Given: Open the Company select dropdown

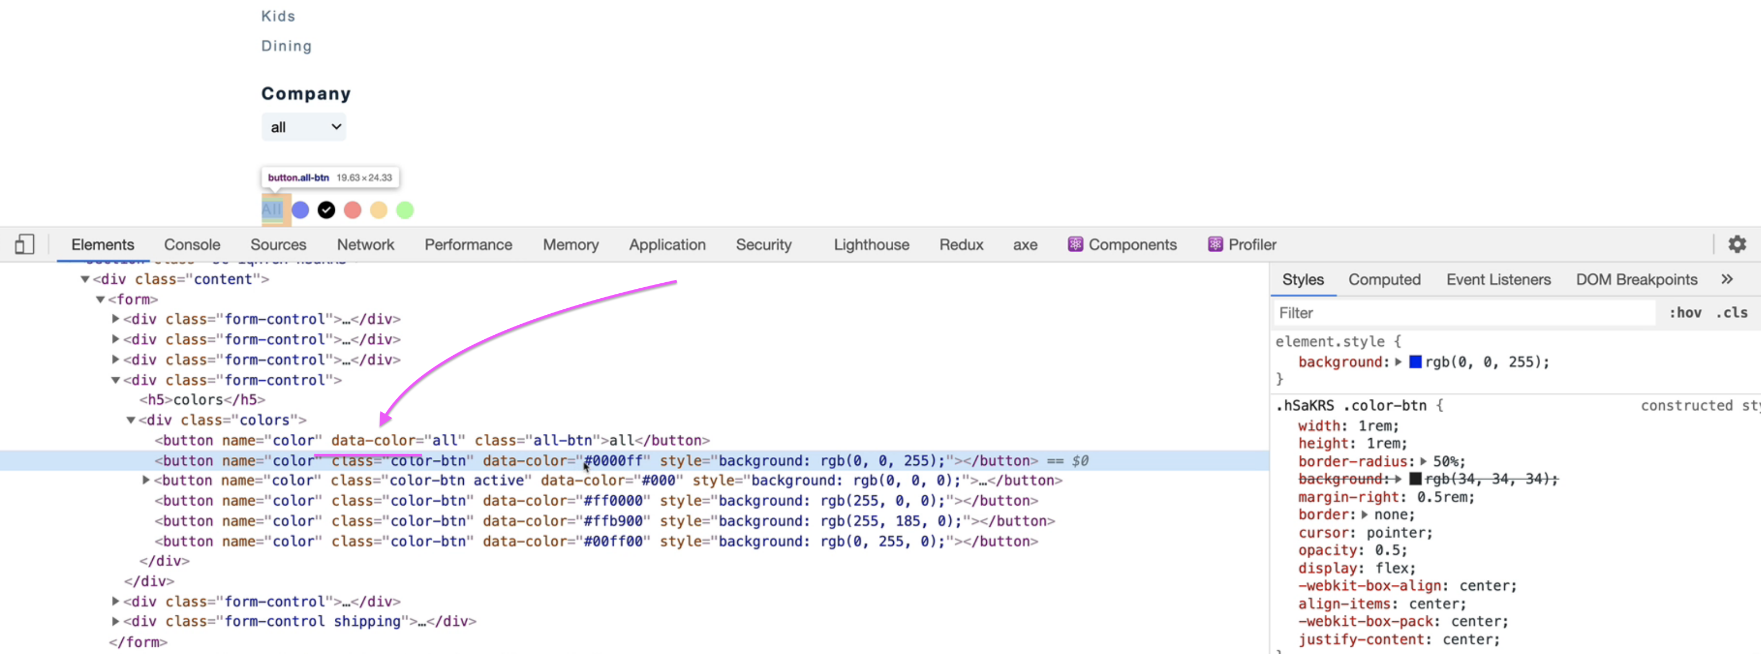Looking at the screenshot, I should pos(303,127).
